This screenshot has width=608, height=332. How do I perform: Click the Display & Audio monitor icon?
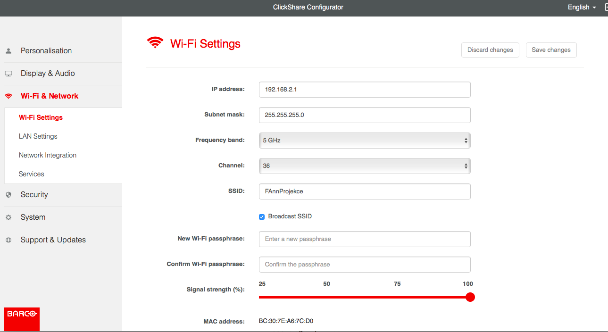pyautogui.click(x=8, y=74)
